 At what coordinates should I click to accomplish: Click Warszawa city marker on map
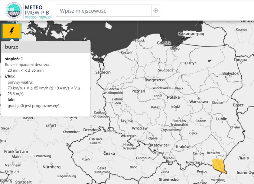point(198,99)
